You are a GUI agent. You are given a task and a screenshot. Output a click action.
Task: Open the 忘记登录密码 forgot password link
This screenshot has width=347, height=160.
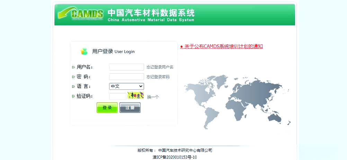click(158, 77)
